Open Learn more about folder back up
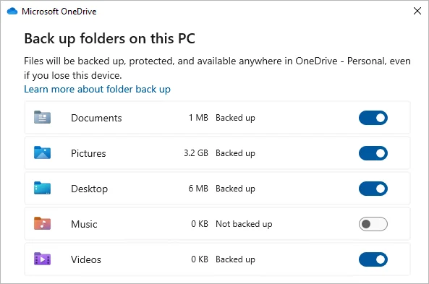The width and height of the screenshot is (429, 284). [x=97, y=89]
